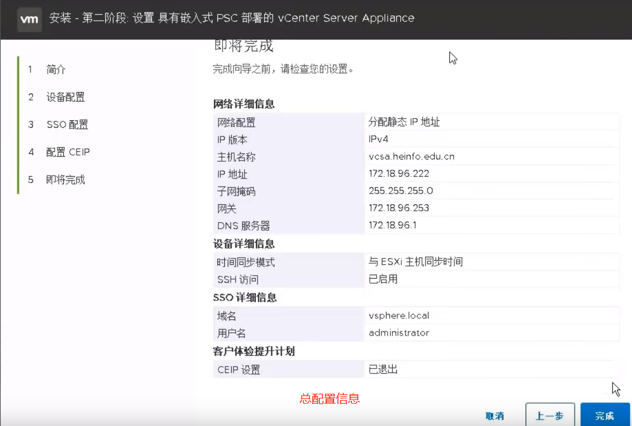Viewport: 632px width, 426px height.
Task: Click the 时间同步模式 row label
Action: [x=246, y=262]
